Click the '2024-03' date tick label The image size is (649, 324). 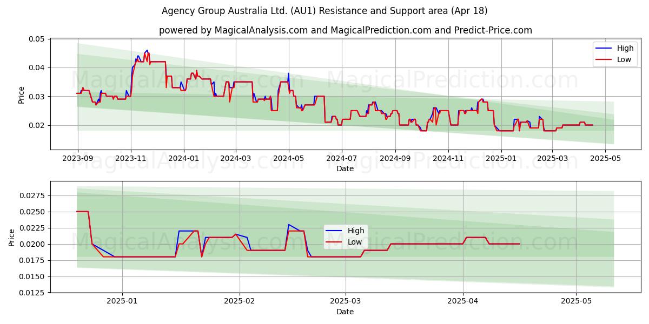(236, 158)
